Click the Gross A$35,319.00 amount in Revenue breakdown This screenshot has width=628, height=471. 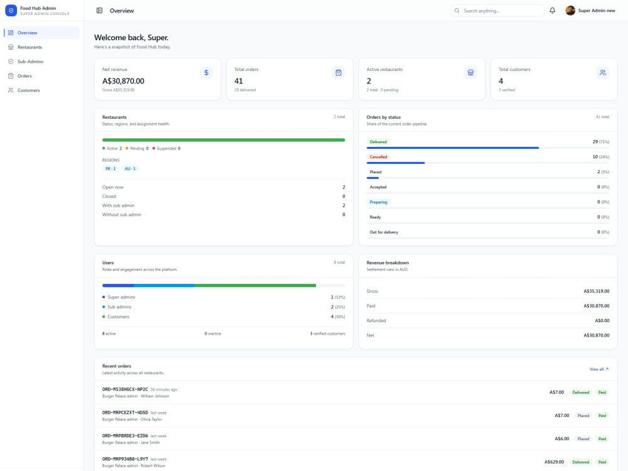pos(597,291)
